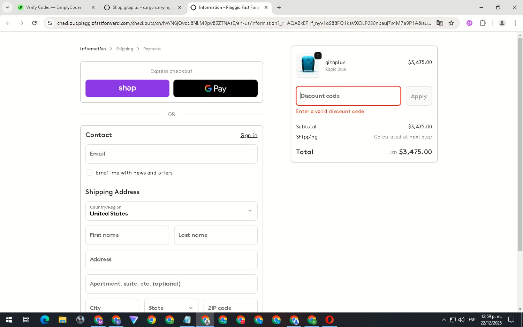This screenshot has height=327, width=523.
Task: Click the Discount code field
Action: tap(348, 96)
